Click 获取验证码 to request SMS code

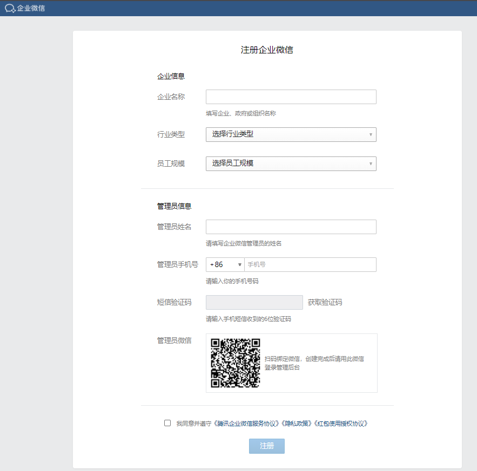point(325,302)
